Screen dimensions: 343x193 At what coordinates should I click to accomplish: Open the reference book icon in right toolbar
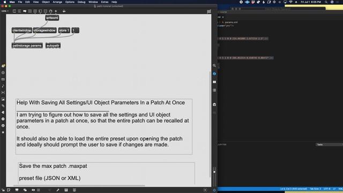tap(214, 82)
